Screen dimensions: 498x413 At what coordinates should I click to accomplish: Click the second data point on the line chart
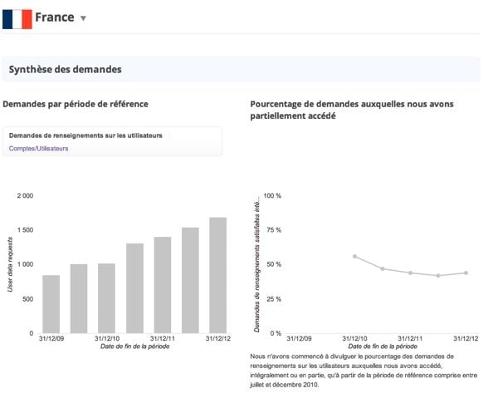click(383, 268)
